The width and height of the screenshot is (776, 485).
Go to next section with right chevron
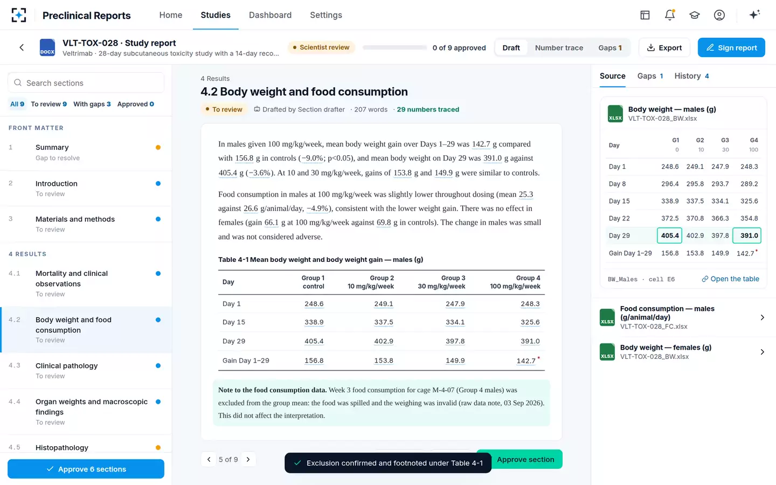click(248, 460)
